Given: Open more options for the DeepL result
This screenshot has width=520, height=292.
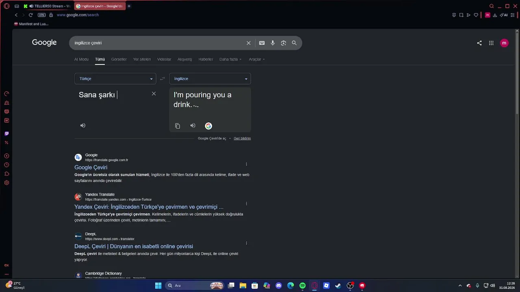Looking at the screenshot, I should 246,243.
